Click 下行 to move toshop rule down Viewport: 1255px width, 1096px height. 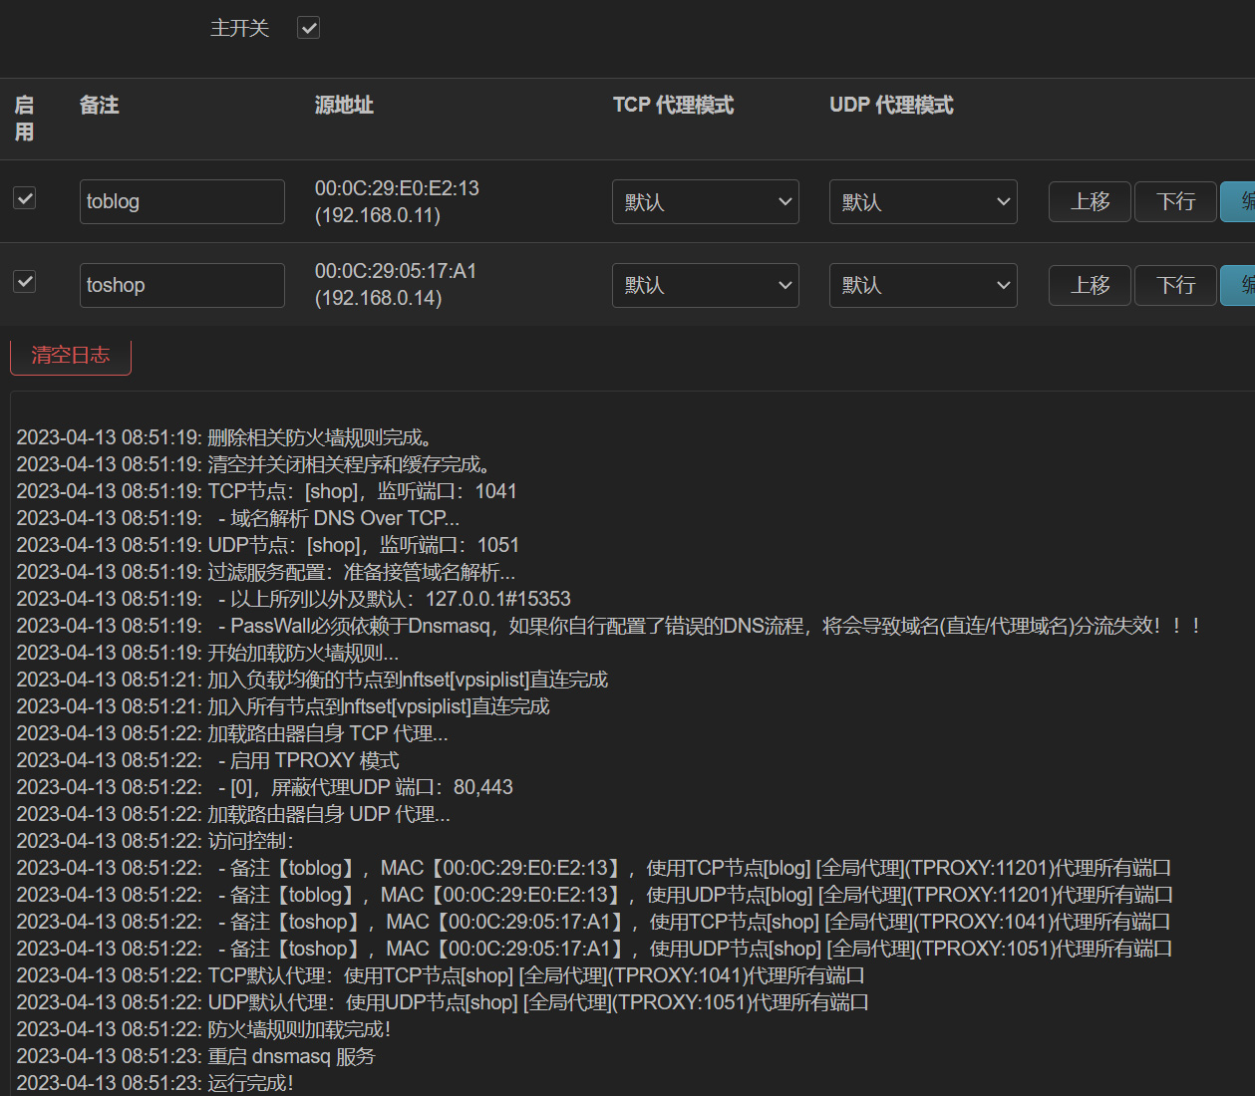(x=1174, y=285)
